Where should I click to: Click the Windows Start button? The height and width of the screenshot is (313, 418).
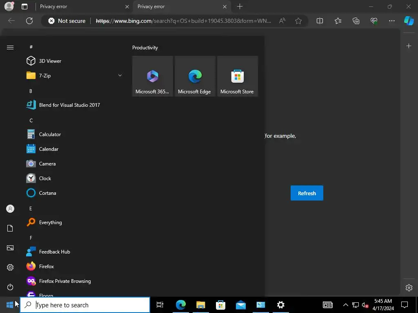click(x=10, y=305)
